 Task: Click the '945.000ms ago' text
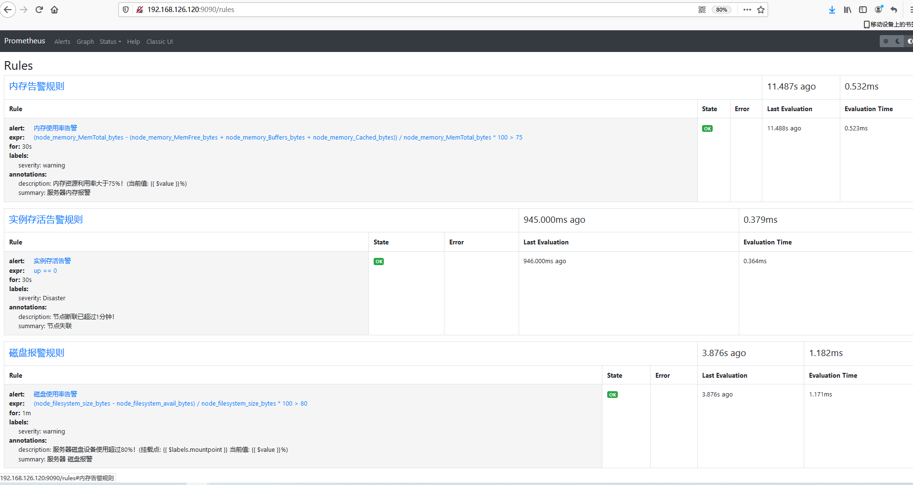click(554, 220)
